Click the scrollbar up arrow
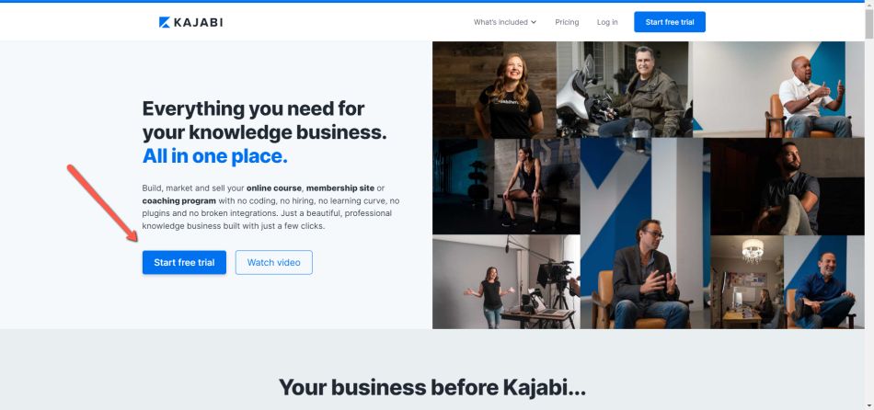 click(869, 6)
